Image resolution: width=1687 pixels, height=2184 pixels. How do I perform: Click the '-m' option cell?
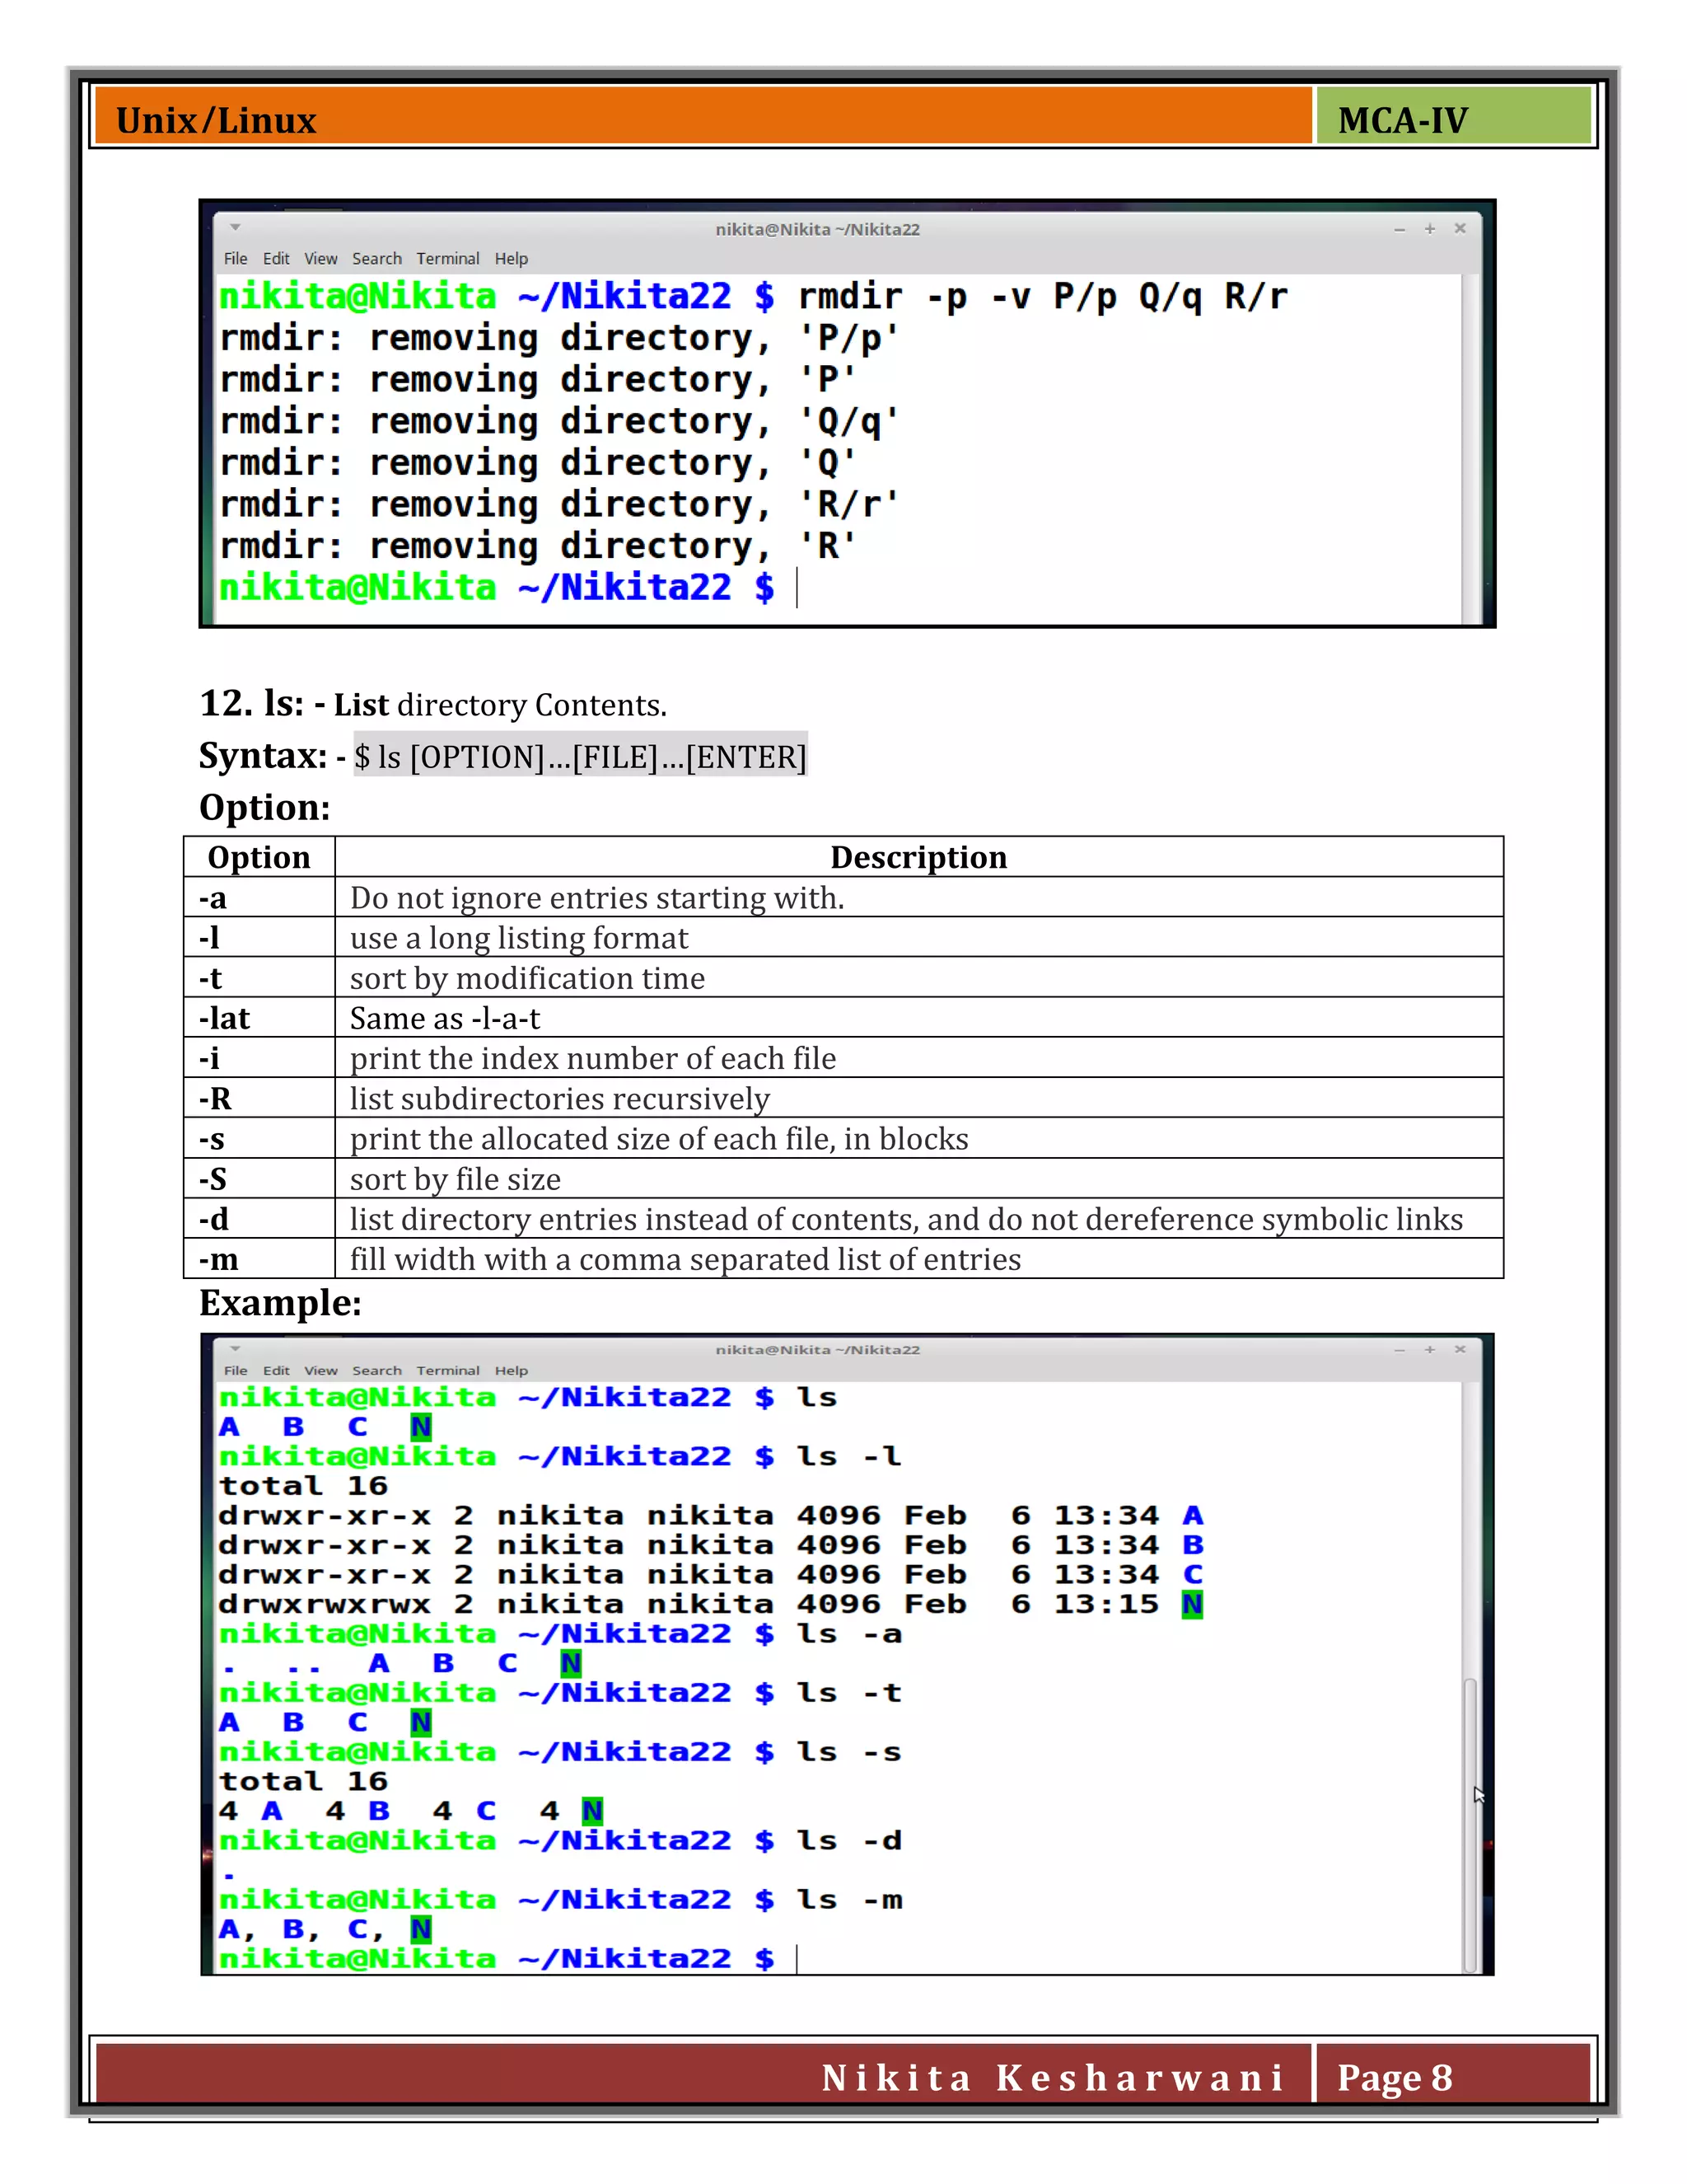259,1258
